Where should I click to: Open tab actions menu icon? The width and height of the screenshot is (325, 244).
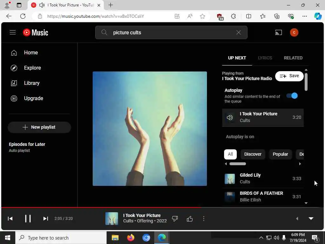[19, 5]
